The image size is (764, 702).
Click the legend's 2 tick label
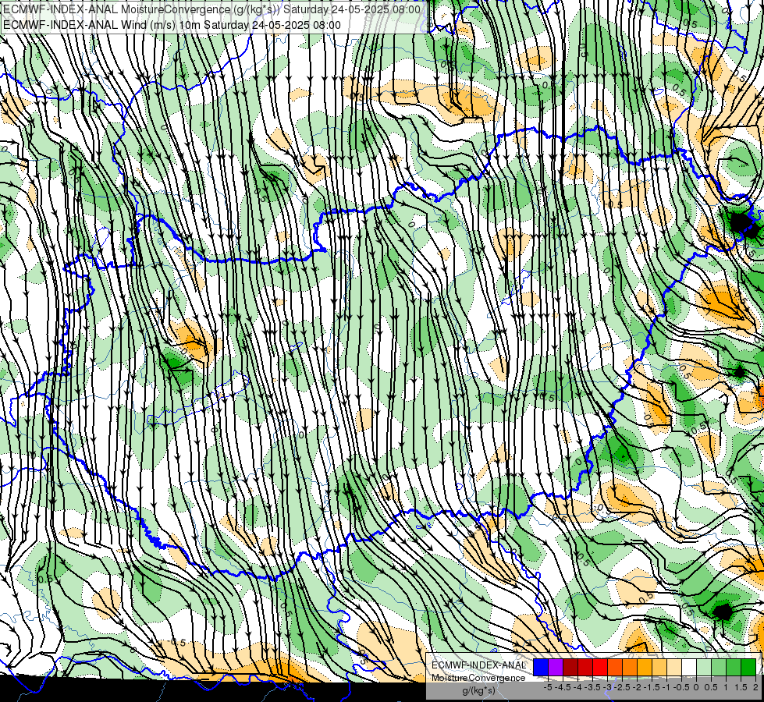click(755, 687)
